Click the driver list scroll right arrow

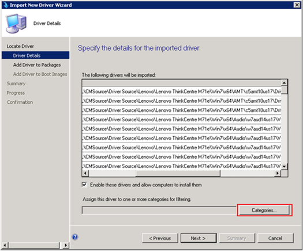tap(278, 173)
